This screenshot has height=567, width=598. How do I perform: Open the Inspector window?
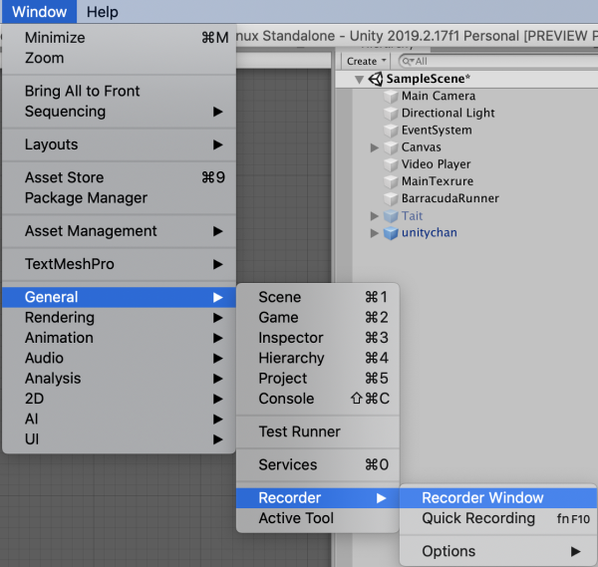pos(318,338)
